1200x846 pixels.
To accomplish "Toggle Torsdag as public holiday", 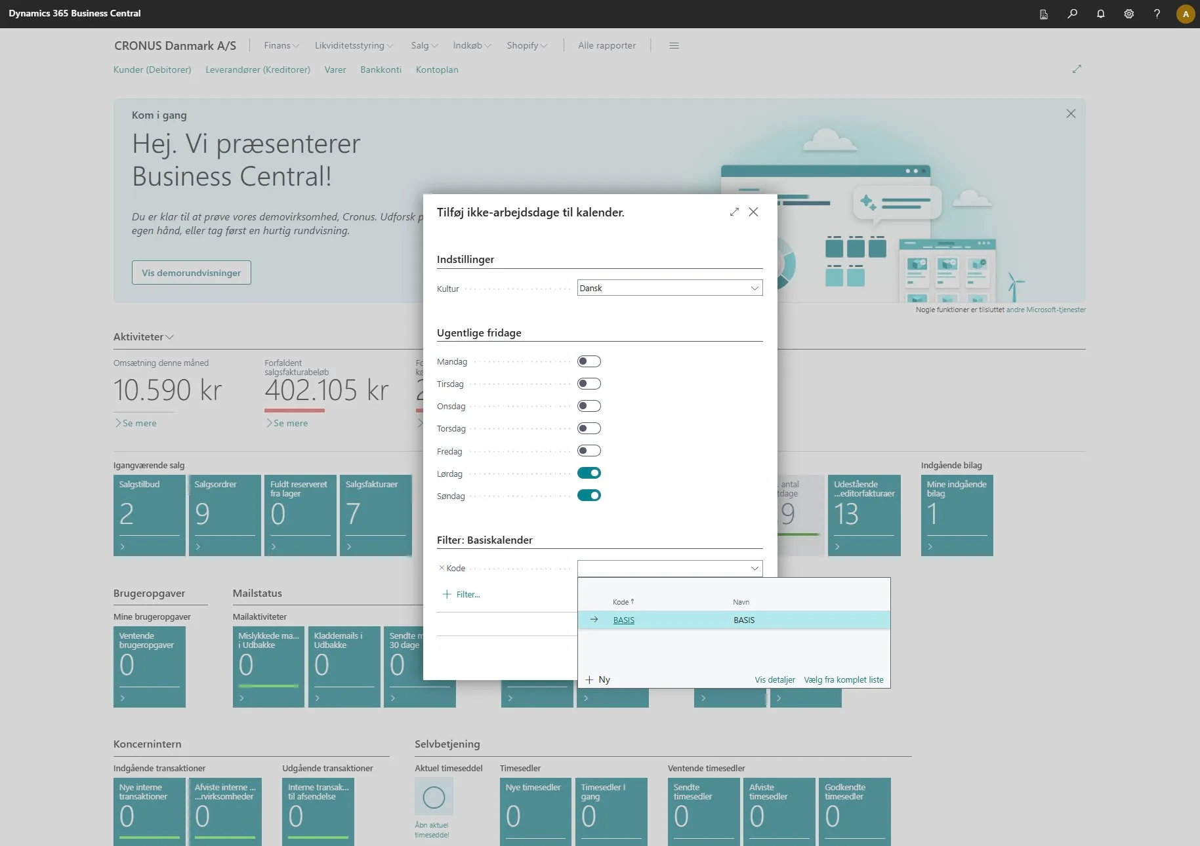I will click(589, 428).
